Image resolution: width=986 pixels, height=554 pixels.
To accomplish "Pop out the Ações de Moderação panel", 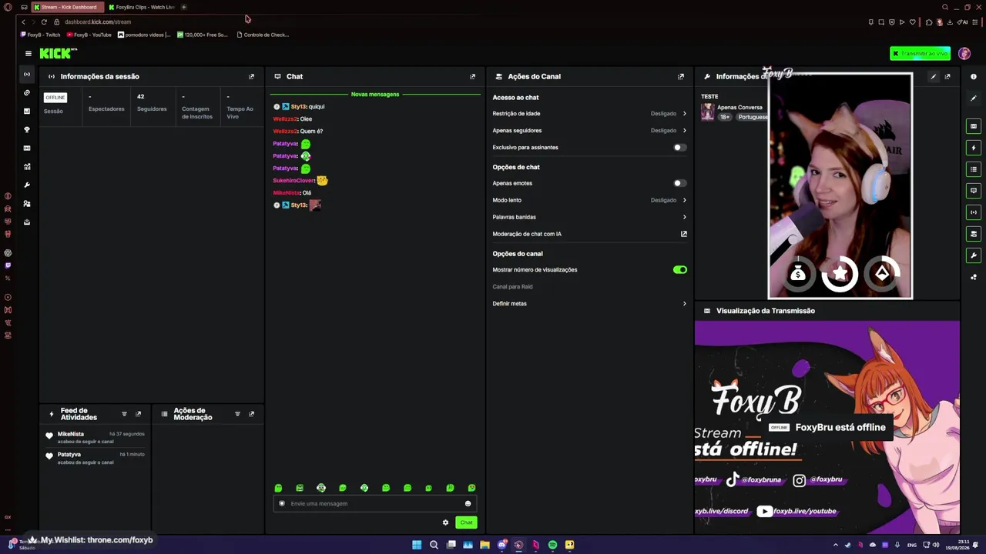I will 251,414.
